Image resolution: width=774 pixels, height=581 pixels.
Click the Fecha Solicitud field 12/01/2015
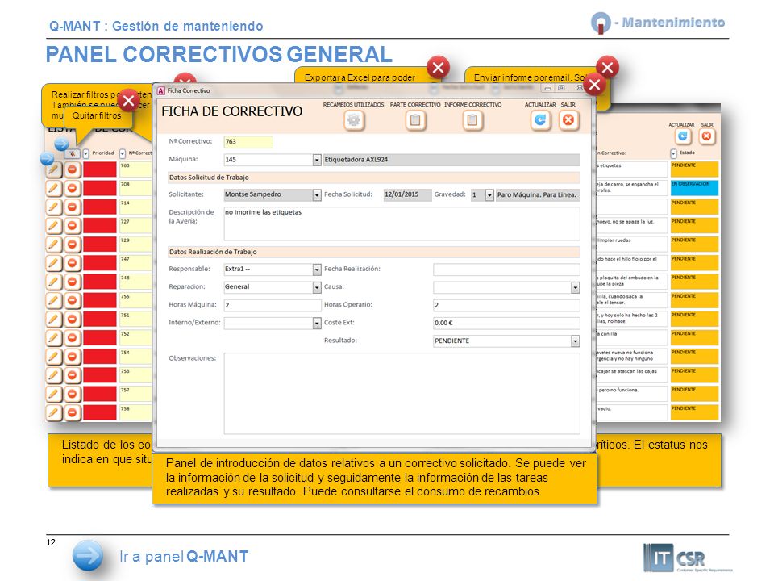407,194
